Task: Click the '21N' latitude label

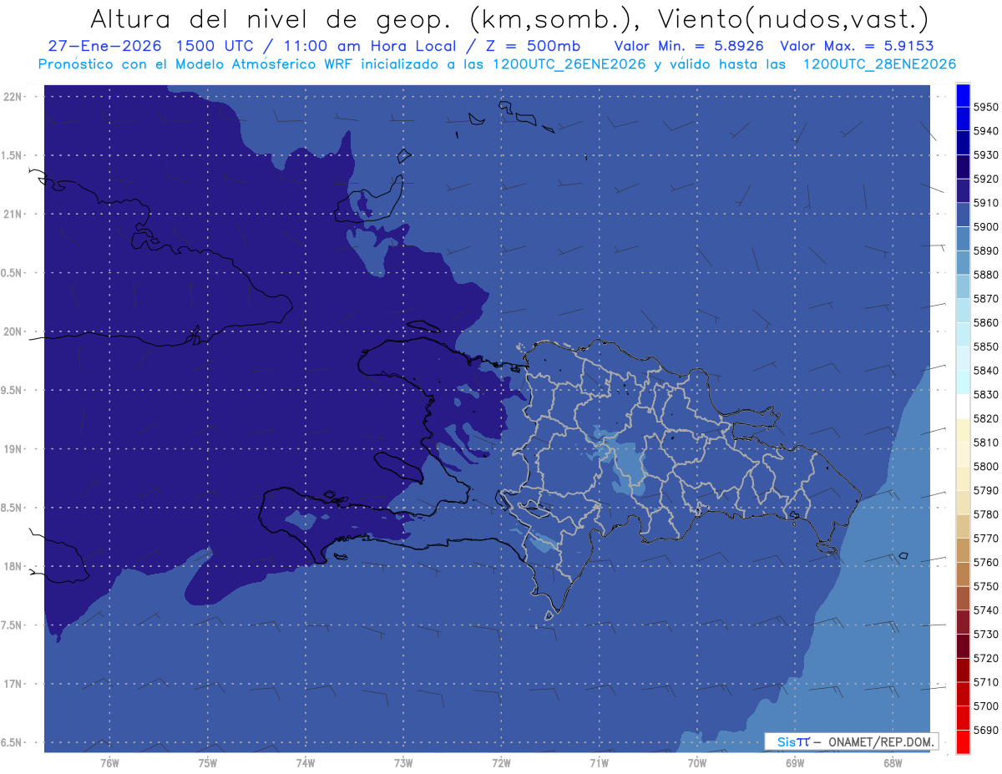Action: tap(13, 214)
